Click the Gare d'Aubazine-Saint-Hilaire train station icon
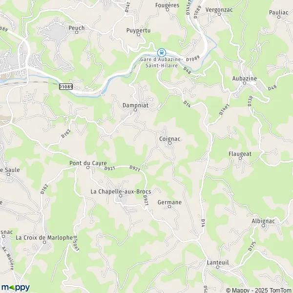The width and height of the screenshot is (293, 293). point(162,53)
